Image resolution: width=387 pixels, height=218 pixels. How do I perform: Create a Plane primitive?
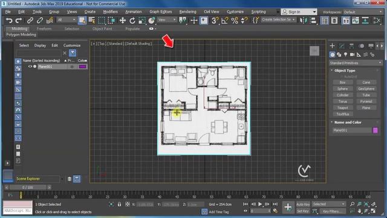pos(366,108)
